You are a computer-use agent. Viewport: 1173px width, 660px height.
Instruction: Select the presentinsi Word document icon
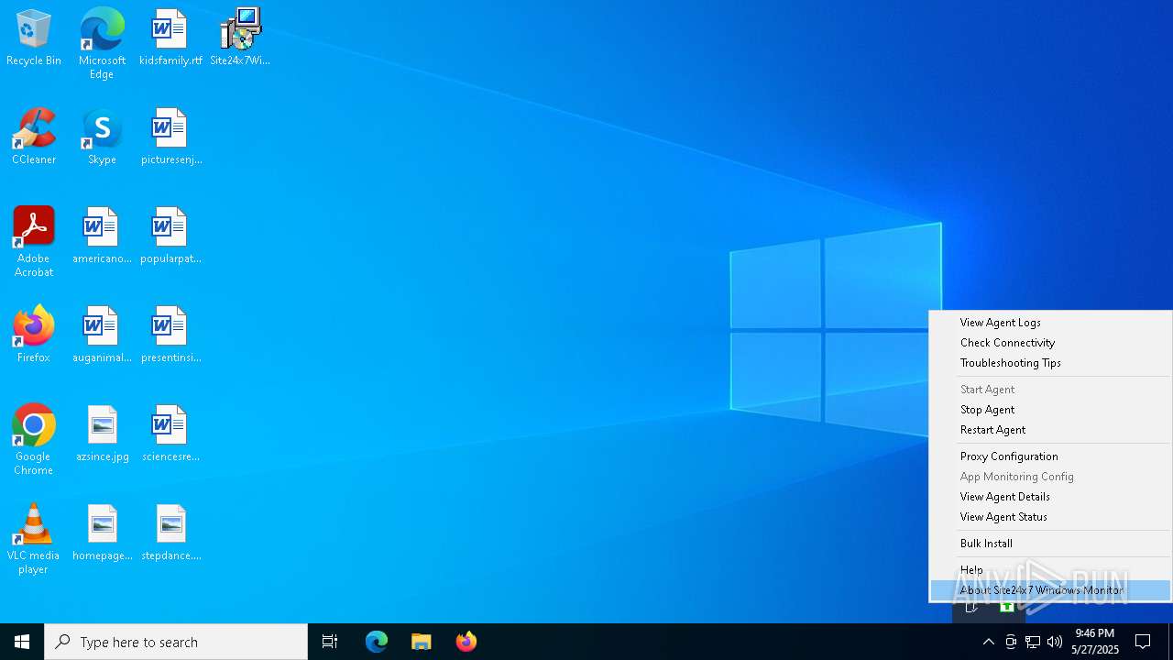[170, 335]
